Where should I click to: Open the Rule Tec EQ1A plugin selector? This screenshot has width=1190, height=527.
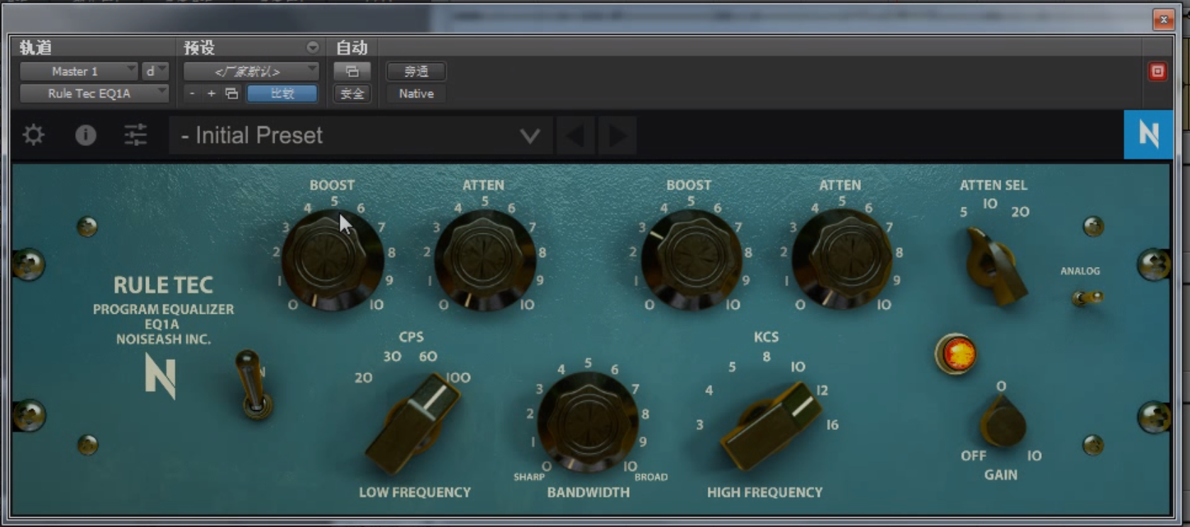click(x=93, y=93)
